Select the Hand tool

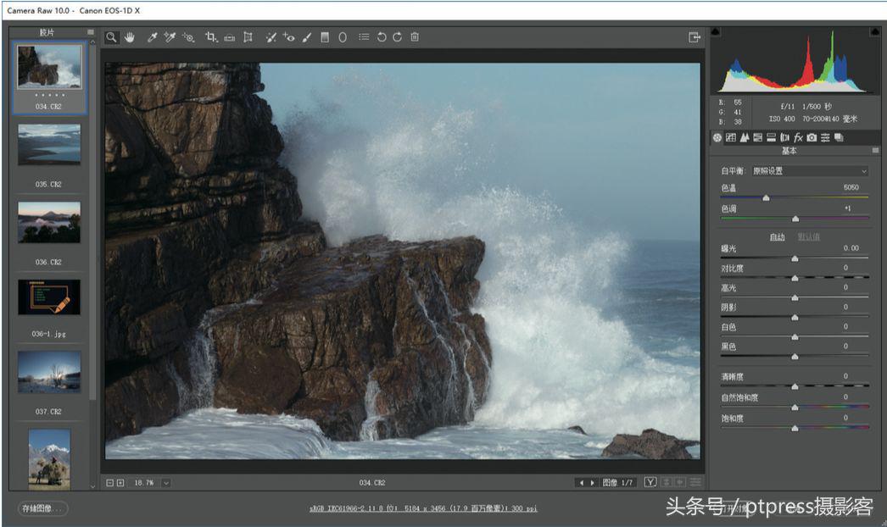tap(130, 37)
